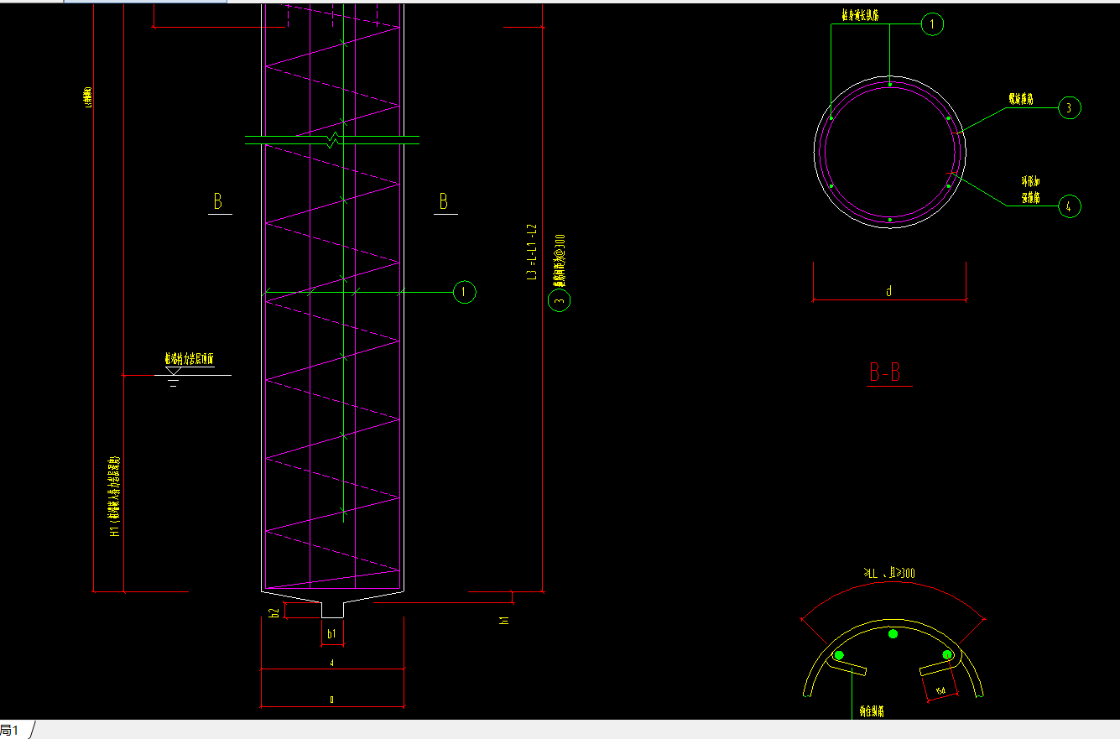Click callout circle 3 on vertical dimension
This screenshot has height=739, width=1120.
coord(559,300)
